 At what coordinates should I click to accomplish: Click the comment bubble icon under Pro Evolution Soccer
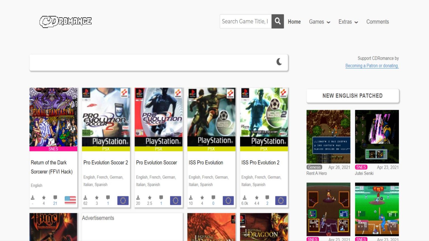coord(161,198)
